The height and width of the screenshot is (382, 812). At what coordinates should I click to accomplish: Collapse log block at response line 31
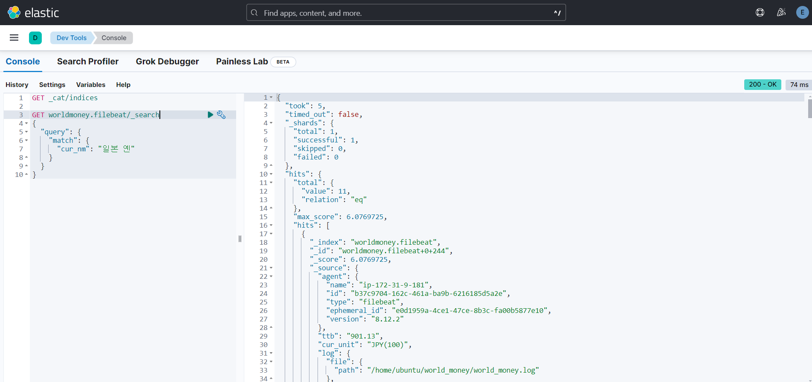pos(271,353)
